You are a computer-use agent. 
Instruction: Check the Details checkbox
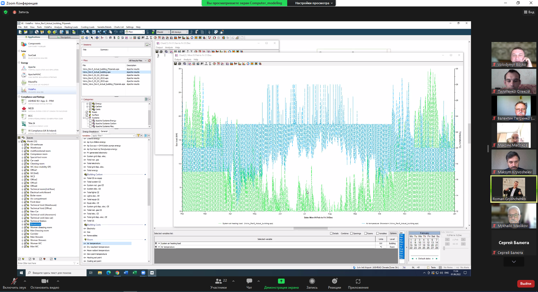tap(331, 233)
